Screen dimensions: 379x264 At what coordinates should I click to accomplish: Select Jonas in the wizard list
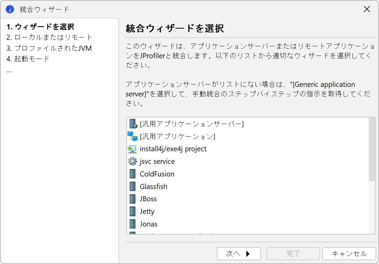248,224
